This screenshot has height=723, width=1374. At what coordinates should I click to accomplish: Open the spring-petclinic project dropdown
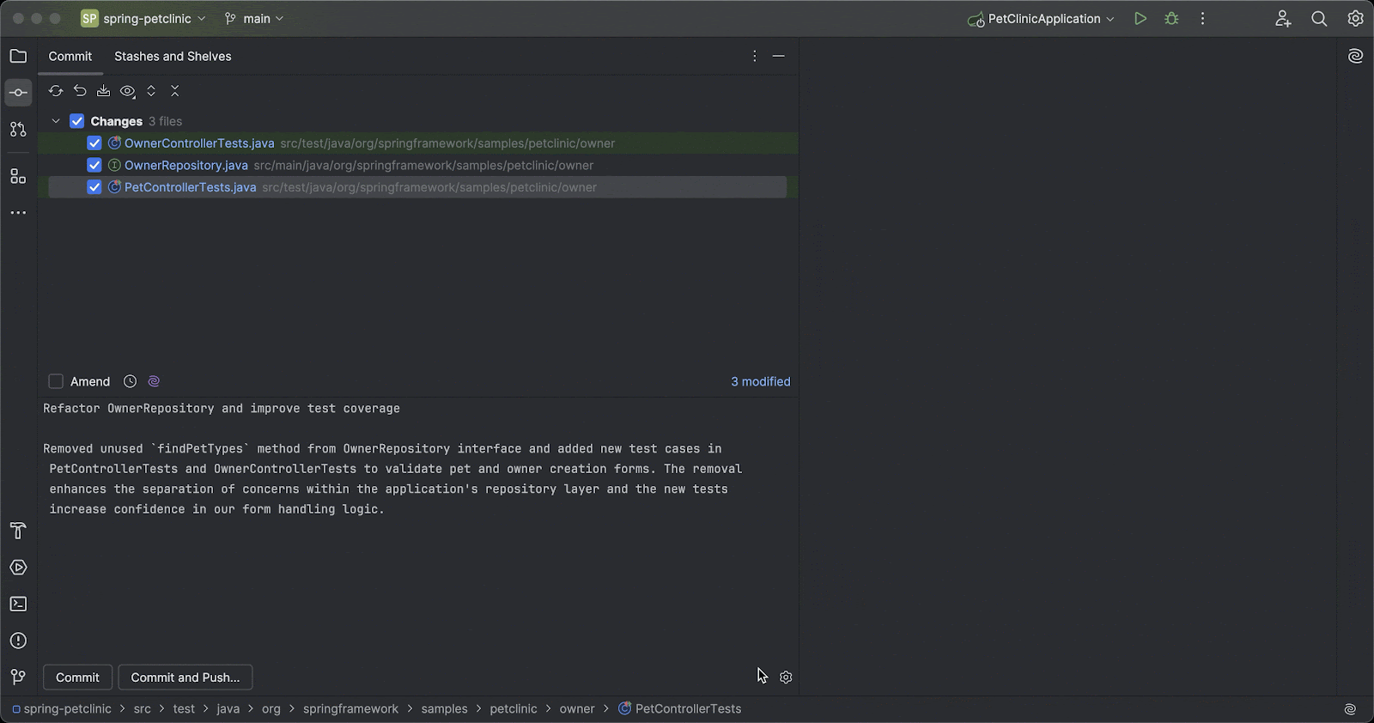coord(143,18)
